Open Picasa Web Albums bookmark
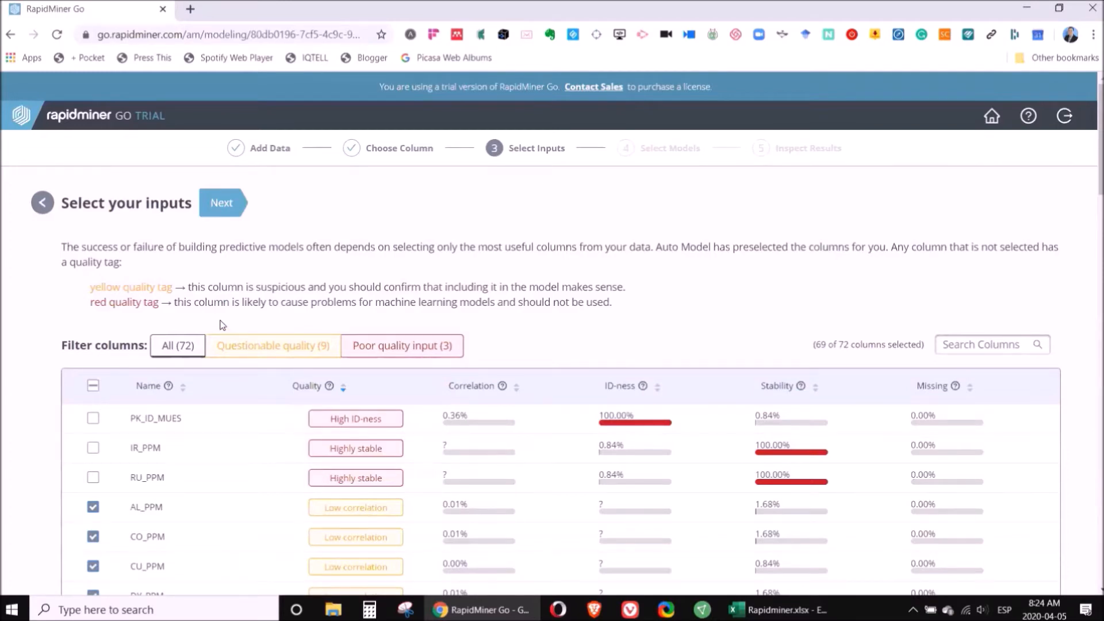 pos(446,57)
